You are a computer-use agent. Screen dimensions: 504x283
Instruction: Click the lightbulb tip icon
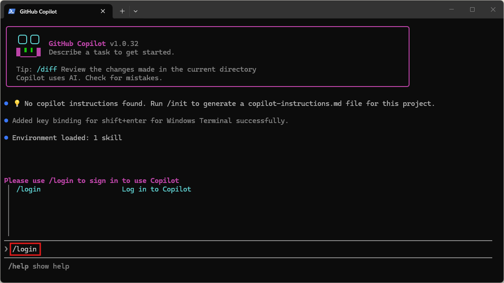pos(17,104)
